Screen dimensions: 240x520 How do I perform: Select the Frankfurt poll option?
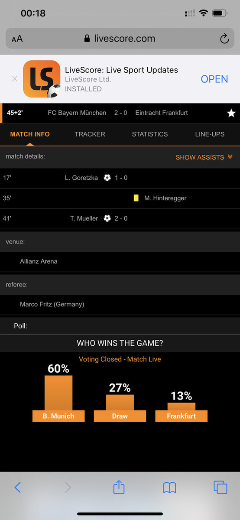coord(182,412)
